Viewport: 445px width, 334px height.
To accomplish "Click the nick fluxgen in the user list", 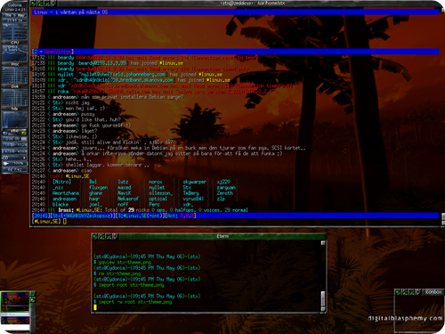I will click(99, 187).
